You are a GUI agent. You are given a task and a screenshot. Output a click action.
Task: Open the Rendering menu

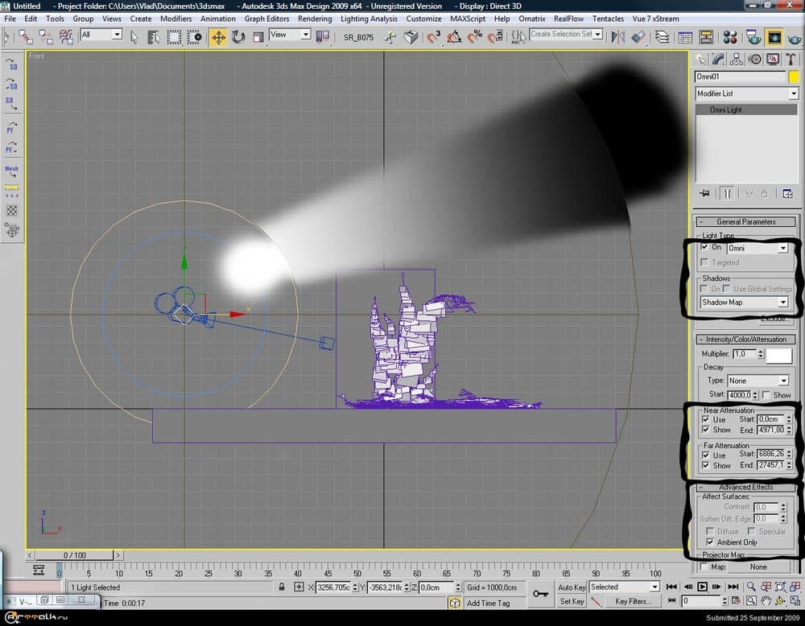pyautogui.click(x=314, y=19)
